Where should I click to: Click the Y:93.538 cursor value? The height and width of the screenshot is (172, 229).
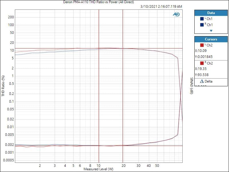pos(202,75)
